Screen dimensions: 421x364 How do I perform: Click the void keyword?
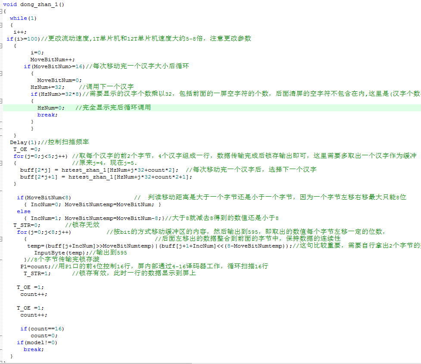pos(10,5)
